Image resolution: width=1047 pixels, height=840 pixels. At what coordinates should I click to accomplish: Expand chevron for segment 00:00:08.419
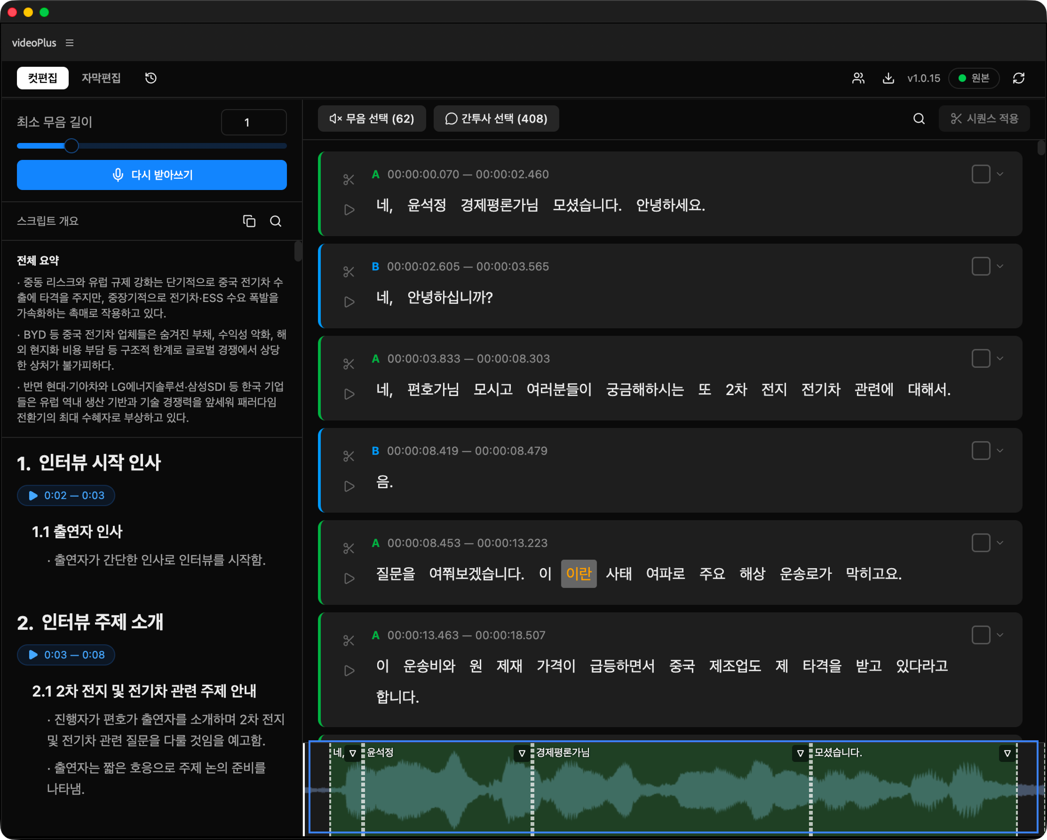[1000, 451]
